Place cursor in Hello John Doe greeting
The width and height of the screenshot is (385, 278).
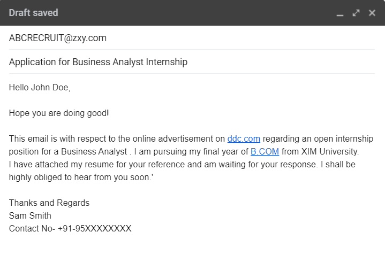(40, 88)
